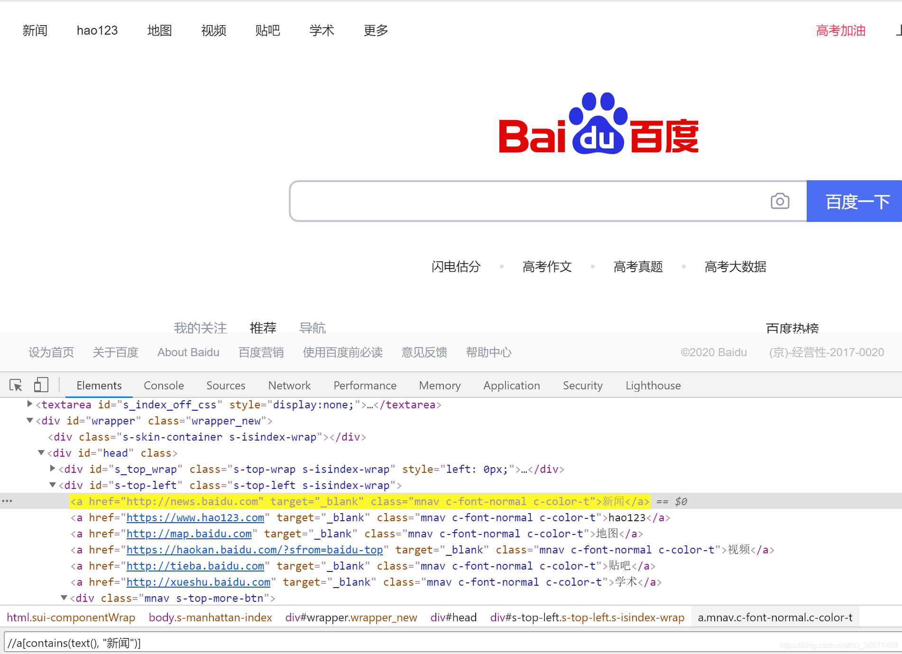Click the 高考作文 hot link
902x654 pixels.
[x=547, y=267]
